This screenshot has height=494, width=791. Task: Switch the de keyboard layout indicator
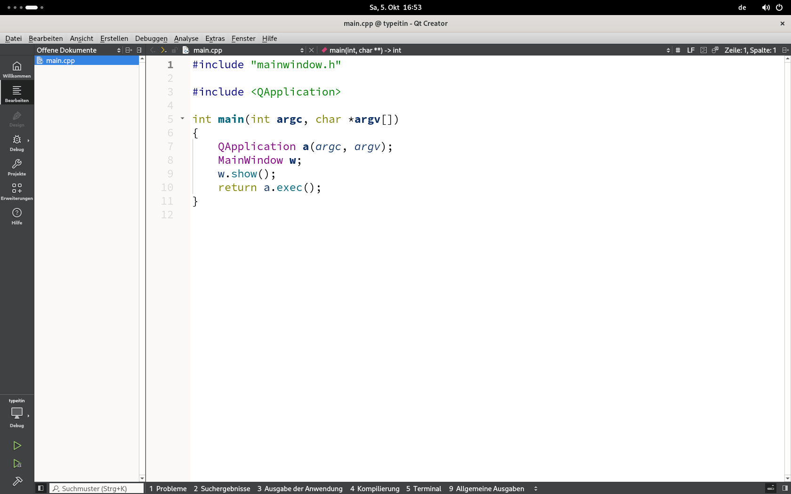click(742, 8)
